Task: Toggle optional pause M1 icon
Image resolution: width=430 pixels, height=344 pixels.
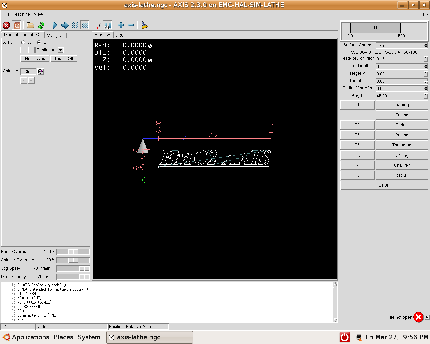Action: pyautogui.click(x=107, y=25)
